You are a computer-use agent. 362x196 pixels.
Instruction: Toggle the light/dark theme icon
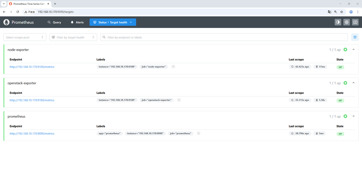(x=338, y=22)
